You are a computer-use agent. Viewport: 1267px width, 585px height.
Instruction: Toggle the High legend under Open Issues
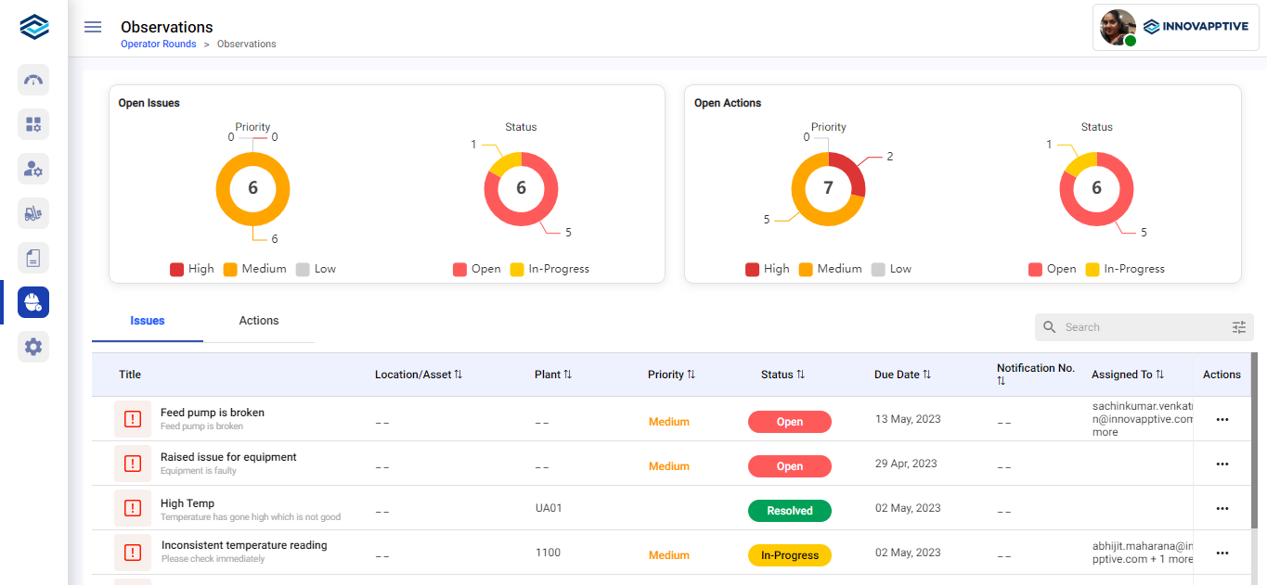pyautogui.click(x=192, y=269)
